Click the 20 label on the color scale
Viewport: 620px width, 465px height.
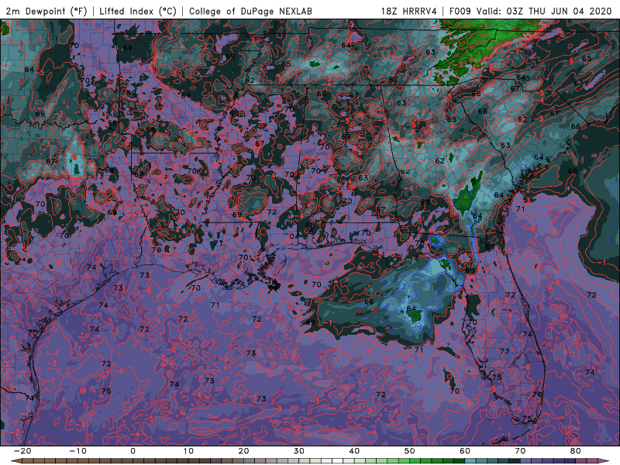tap(243, 451)
